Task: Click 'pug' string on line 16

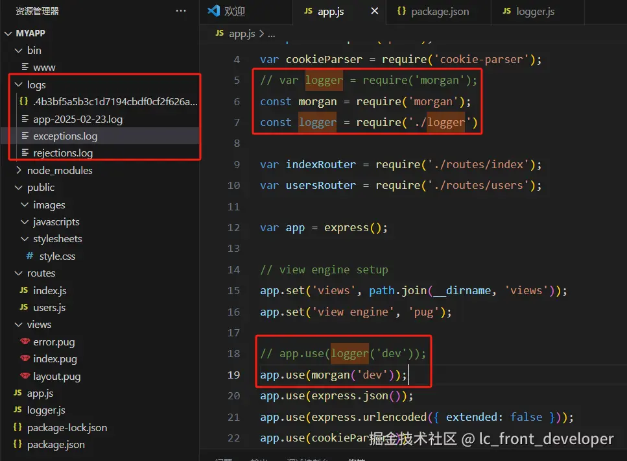Action: 423,312
